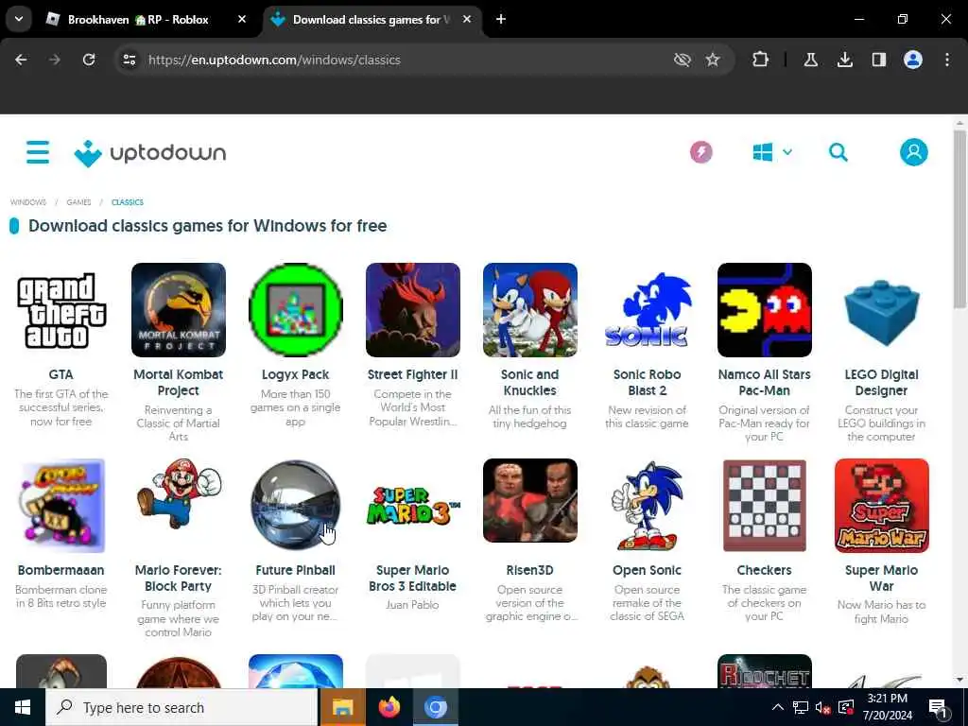Open the browser extensions puzzle icon
The width and height of the screenshot is (968, 726).
(761, 60)
